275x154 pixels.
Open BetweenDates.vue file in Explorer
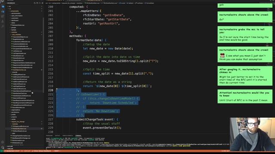tap(18, 25)
